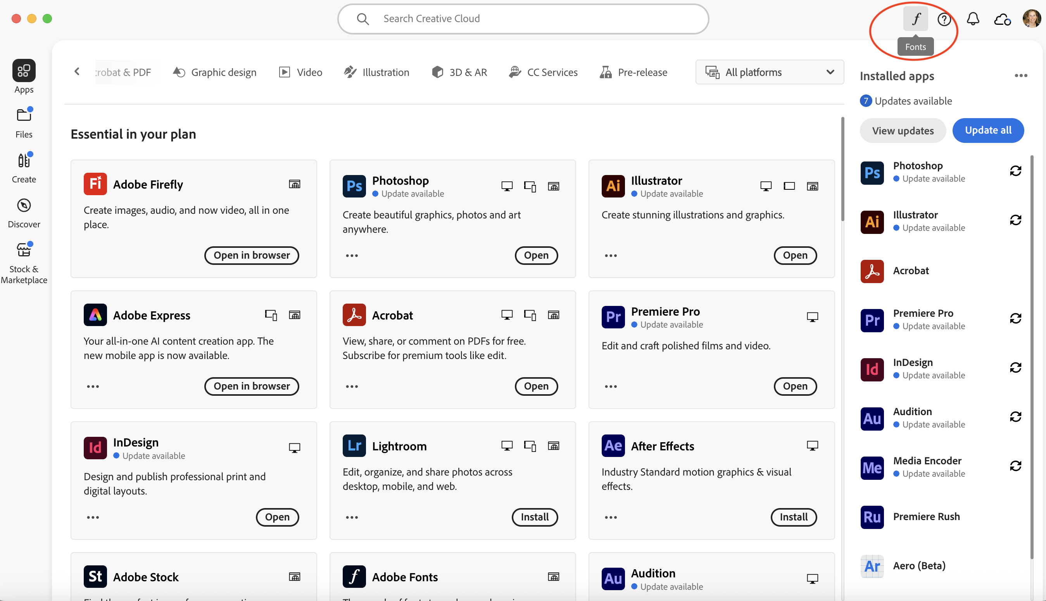Screen dimensions: 1046x601
Task: Open Adobe Express in browser
Action: (251, 386)
